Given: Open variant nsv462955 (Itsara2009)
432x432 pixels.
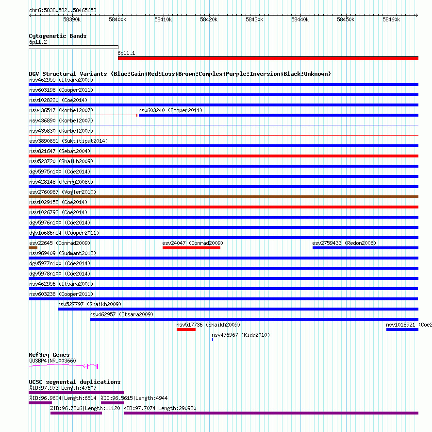Looking at the screenshot, I should point(61,80).
